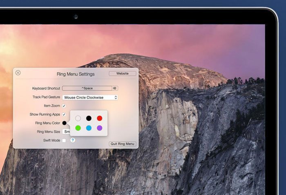Click the Ring Menu Size label
Image resolution: width=286 pixels, height=195 pixels.
[x=49, y=132]
